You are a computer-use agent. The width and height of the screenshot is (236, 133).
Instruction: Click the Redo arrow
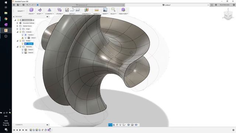tap(32, 5)
